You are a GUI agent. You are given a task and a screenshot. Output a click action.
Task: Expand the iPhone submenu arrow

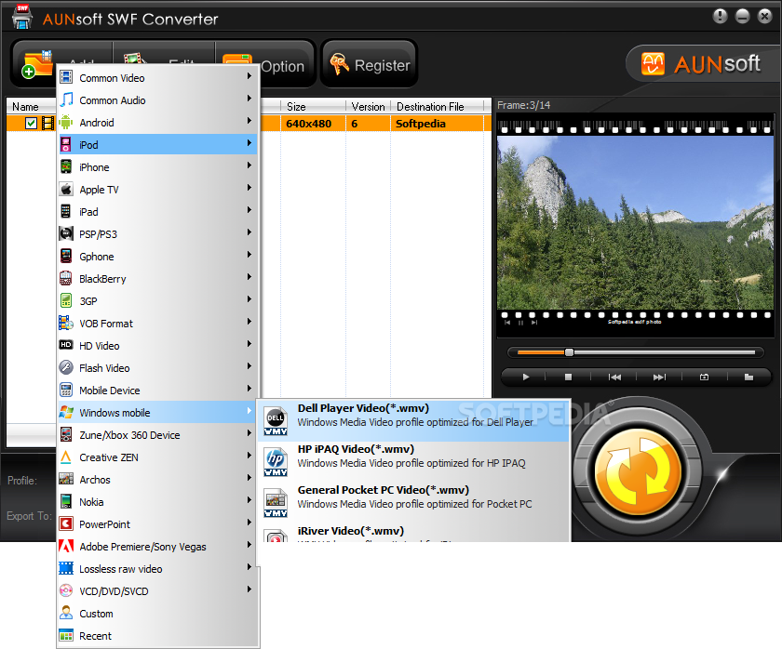[x=249, y=165]
